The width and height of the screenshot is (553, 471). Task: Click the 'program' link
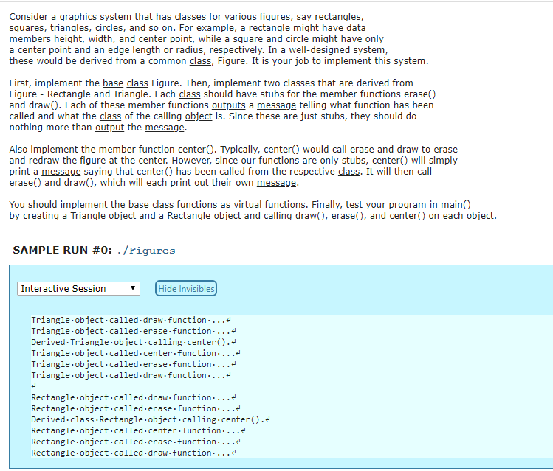[408, 205]
